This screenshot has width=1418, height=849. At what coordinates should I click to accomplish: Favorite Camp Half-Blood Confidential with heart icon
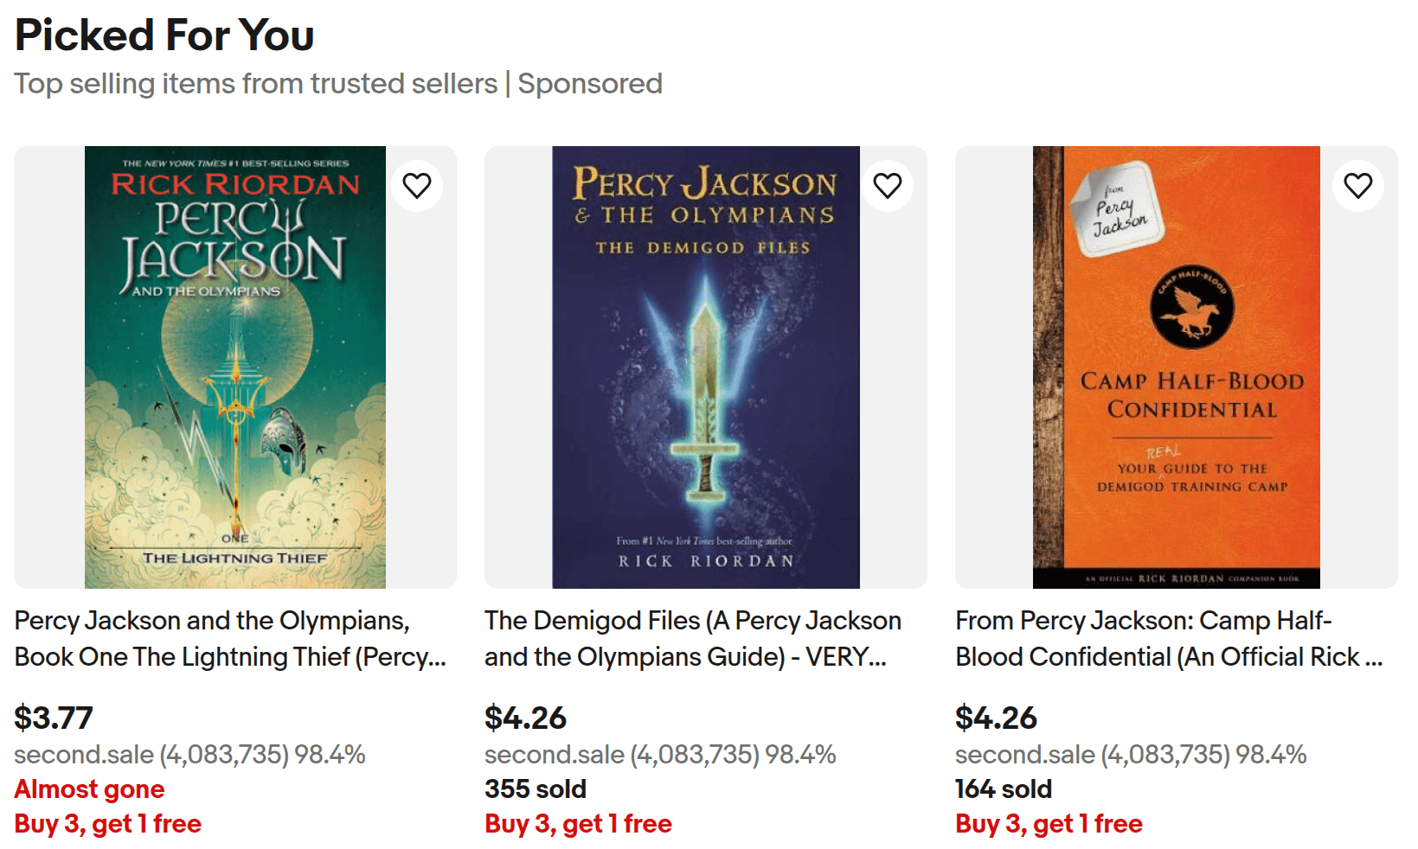tap(1358, 186)
